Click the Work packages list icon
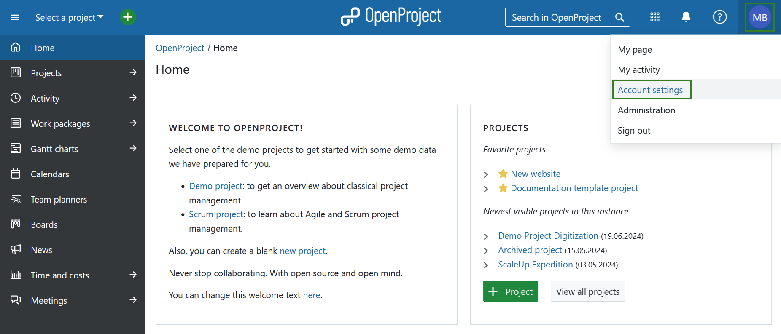 coord(16,123)
